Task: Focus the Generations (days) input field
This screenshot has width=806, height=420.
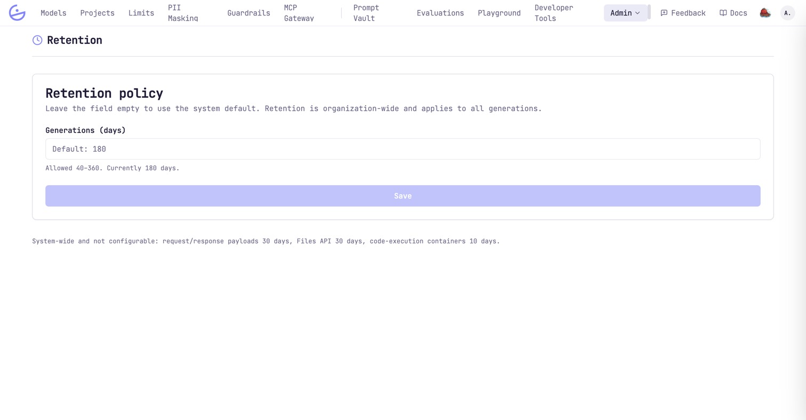Action: 403,149
